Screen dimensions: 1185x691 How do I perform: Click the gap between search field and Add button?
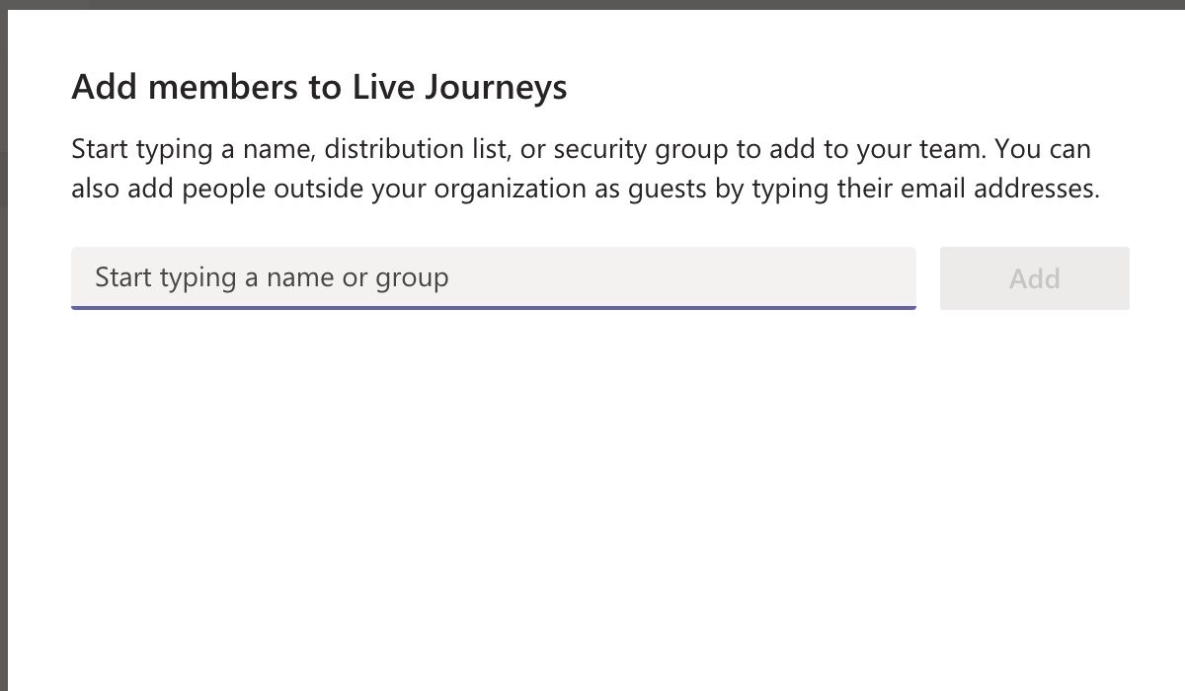928,278
